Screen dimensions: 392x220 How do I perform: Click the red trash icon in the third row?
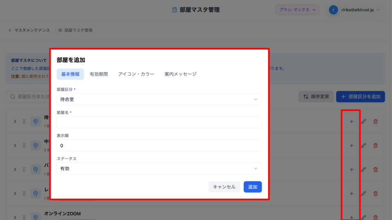click(x=376, y=169)
